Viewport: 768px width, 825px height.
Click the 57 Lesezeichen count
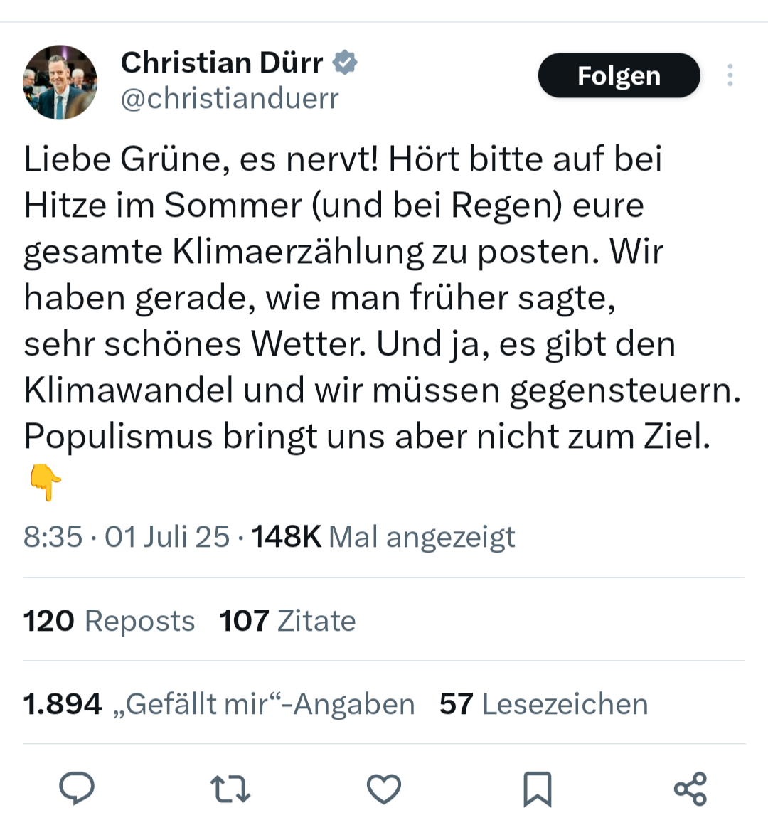click(x=543, y=704)
